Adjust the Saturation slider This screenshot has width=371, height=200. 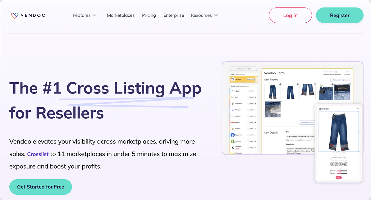coord(342,174)
